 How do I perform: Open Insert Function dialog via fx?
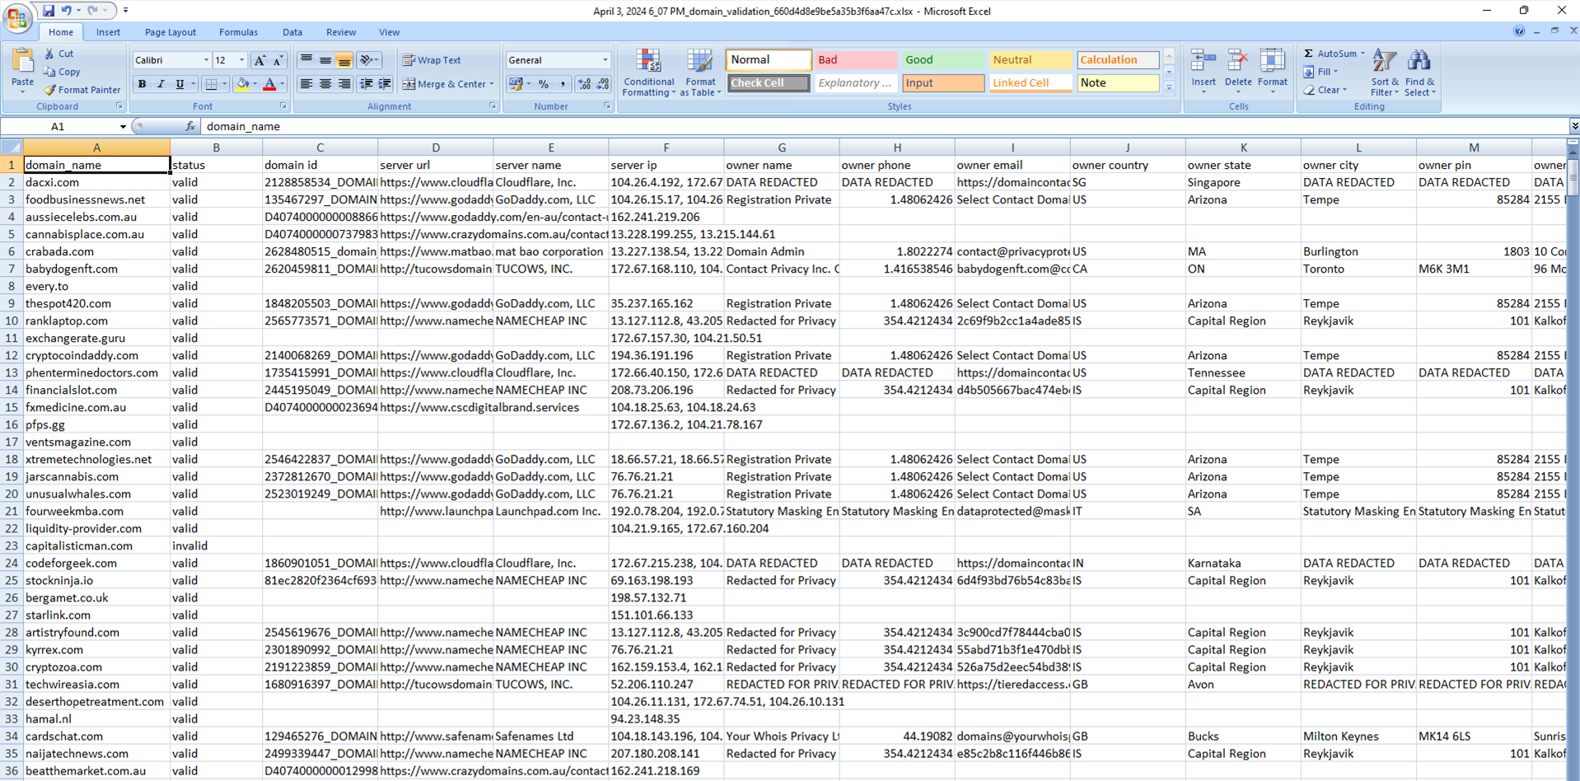[190, 126]
